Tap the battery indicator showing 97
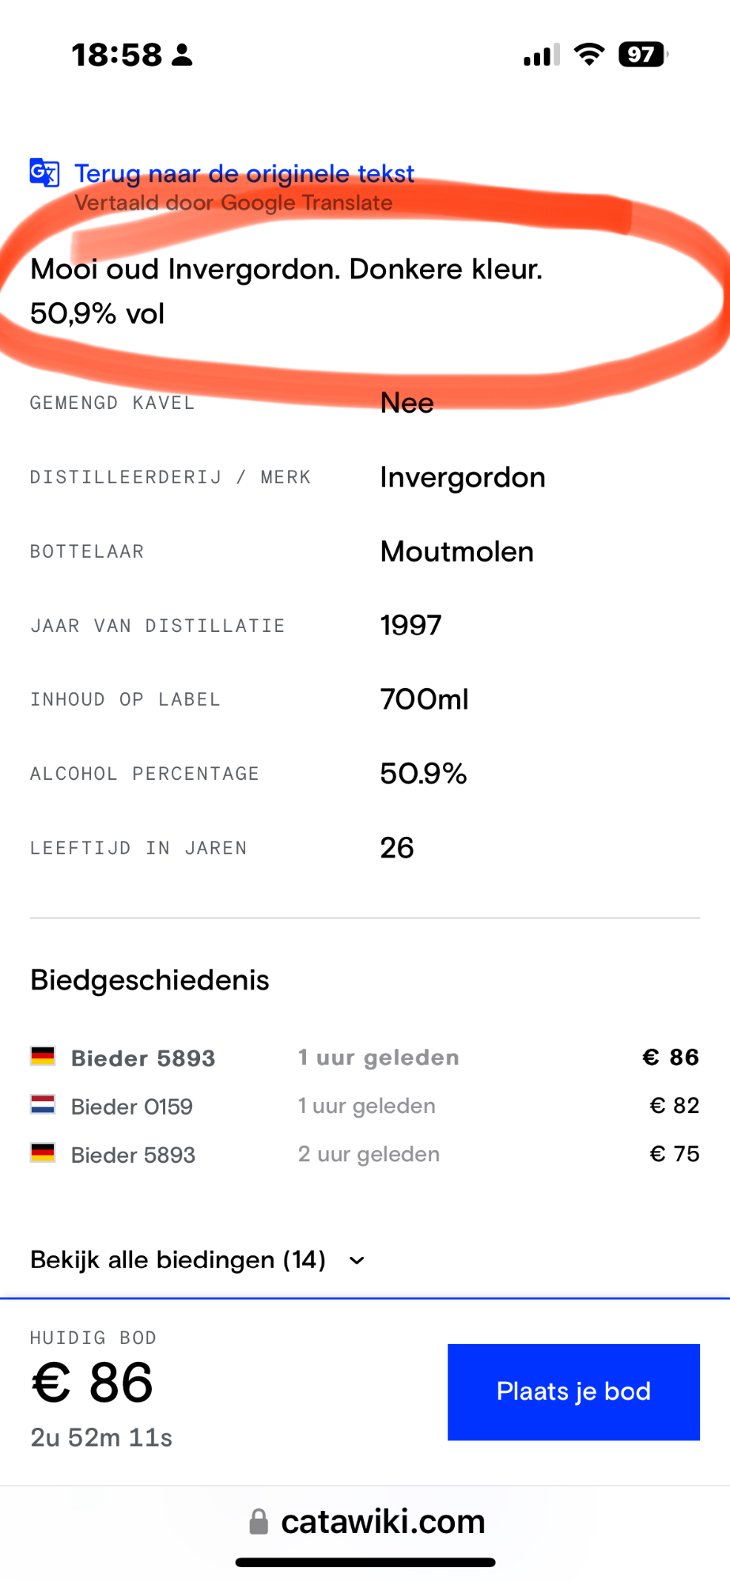730x1582 pixels. (x=643, y=55)
